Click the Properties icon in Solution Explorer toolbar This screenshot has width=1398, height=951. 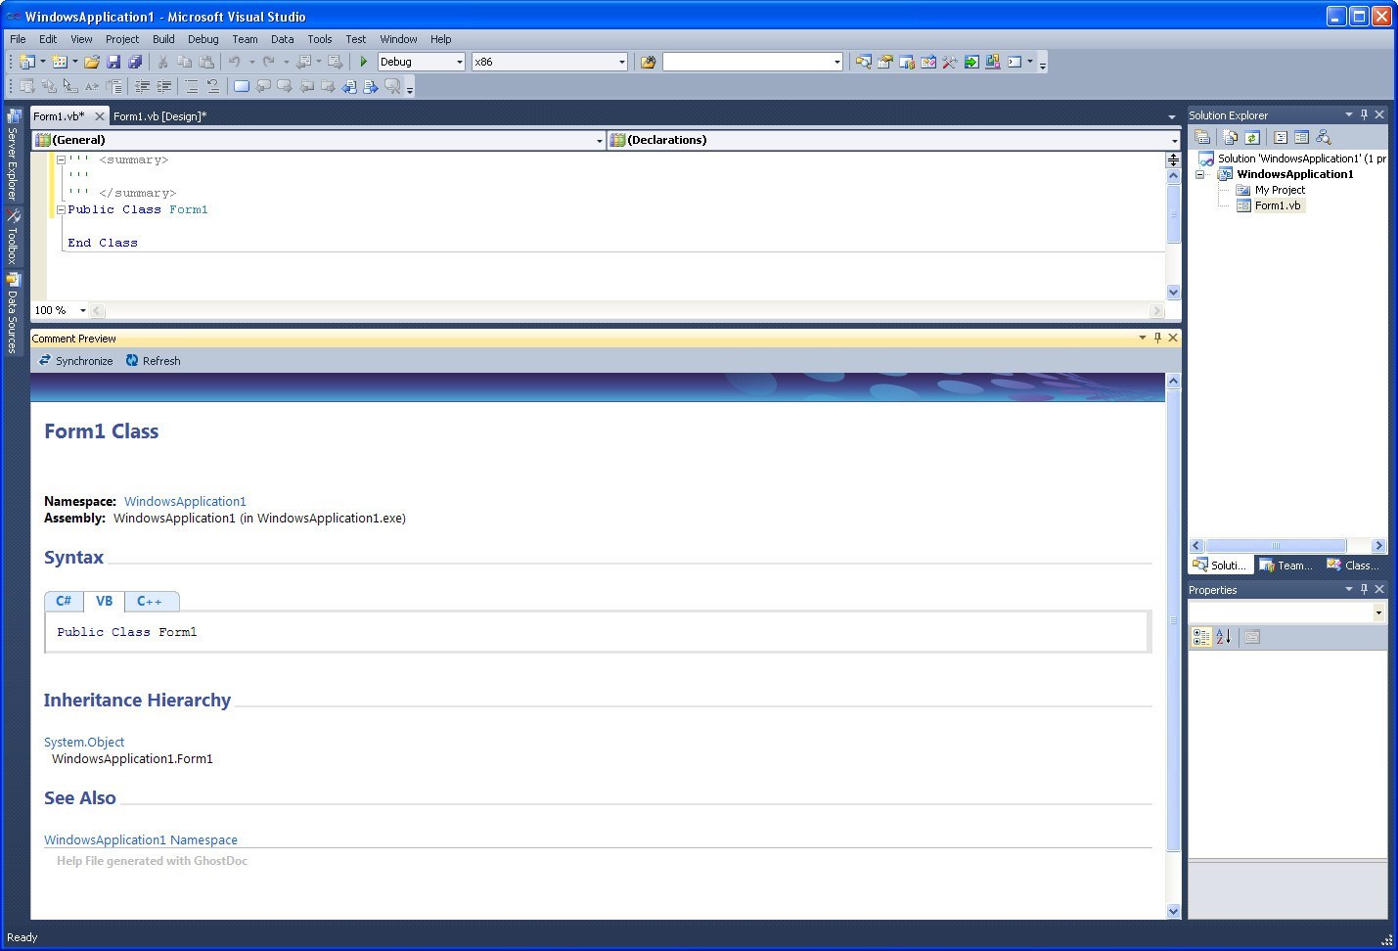pyautogui.click(x=1202, y=137)
